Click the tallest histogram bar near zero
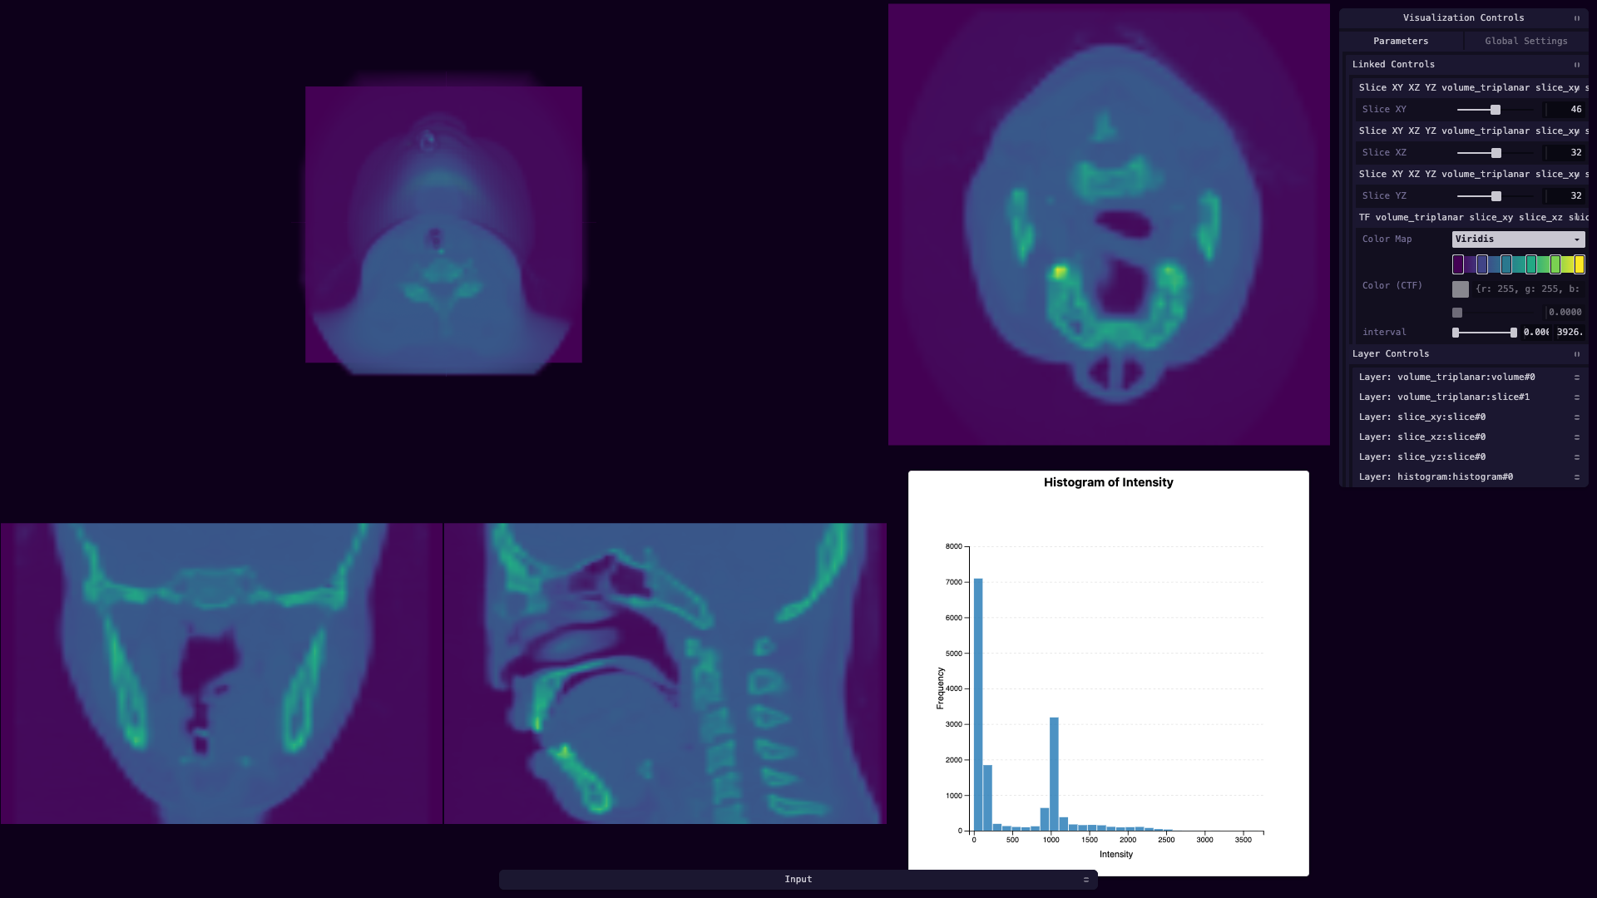Image resolution: width=1597 pixels, height=898 pixels. [x=978, y=705]
